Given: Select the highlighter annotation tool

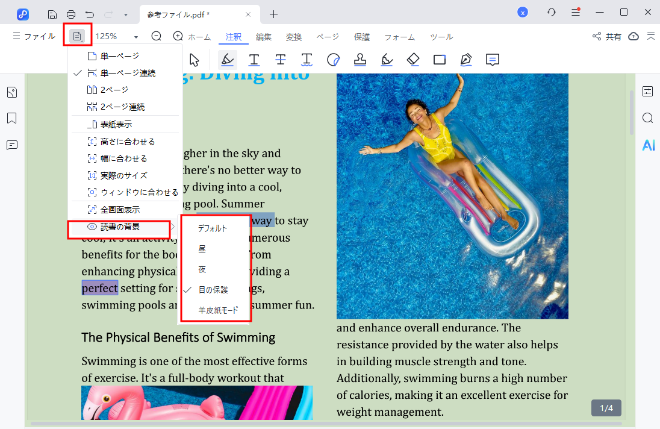Looking at the screenshot, I should click(x=227, y=60).
